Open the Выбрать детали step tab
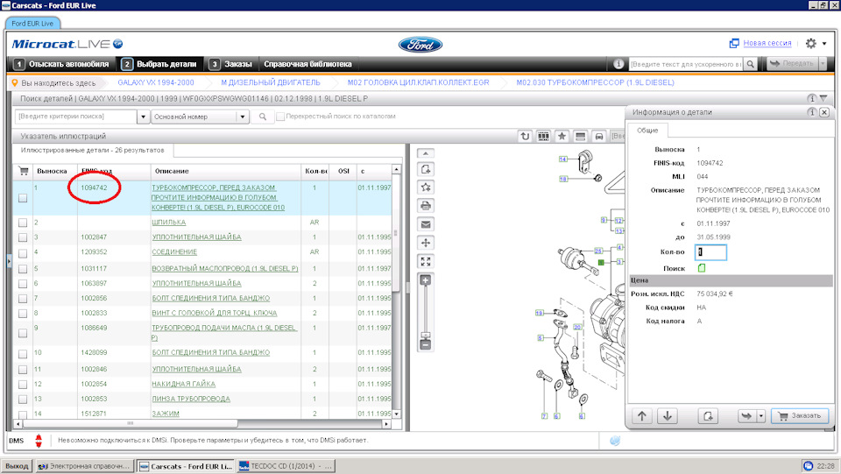841x474 pixels. coord(160,64)
